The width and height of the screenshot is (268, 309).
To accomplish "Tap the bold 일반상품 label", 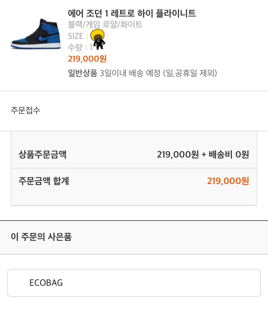I will click(x=83, y=73).
